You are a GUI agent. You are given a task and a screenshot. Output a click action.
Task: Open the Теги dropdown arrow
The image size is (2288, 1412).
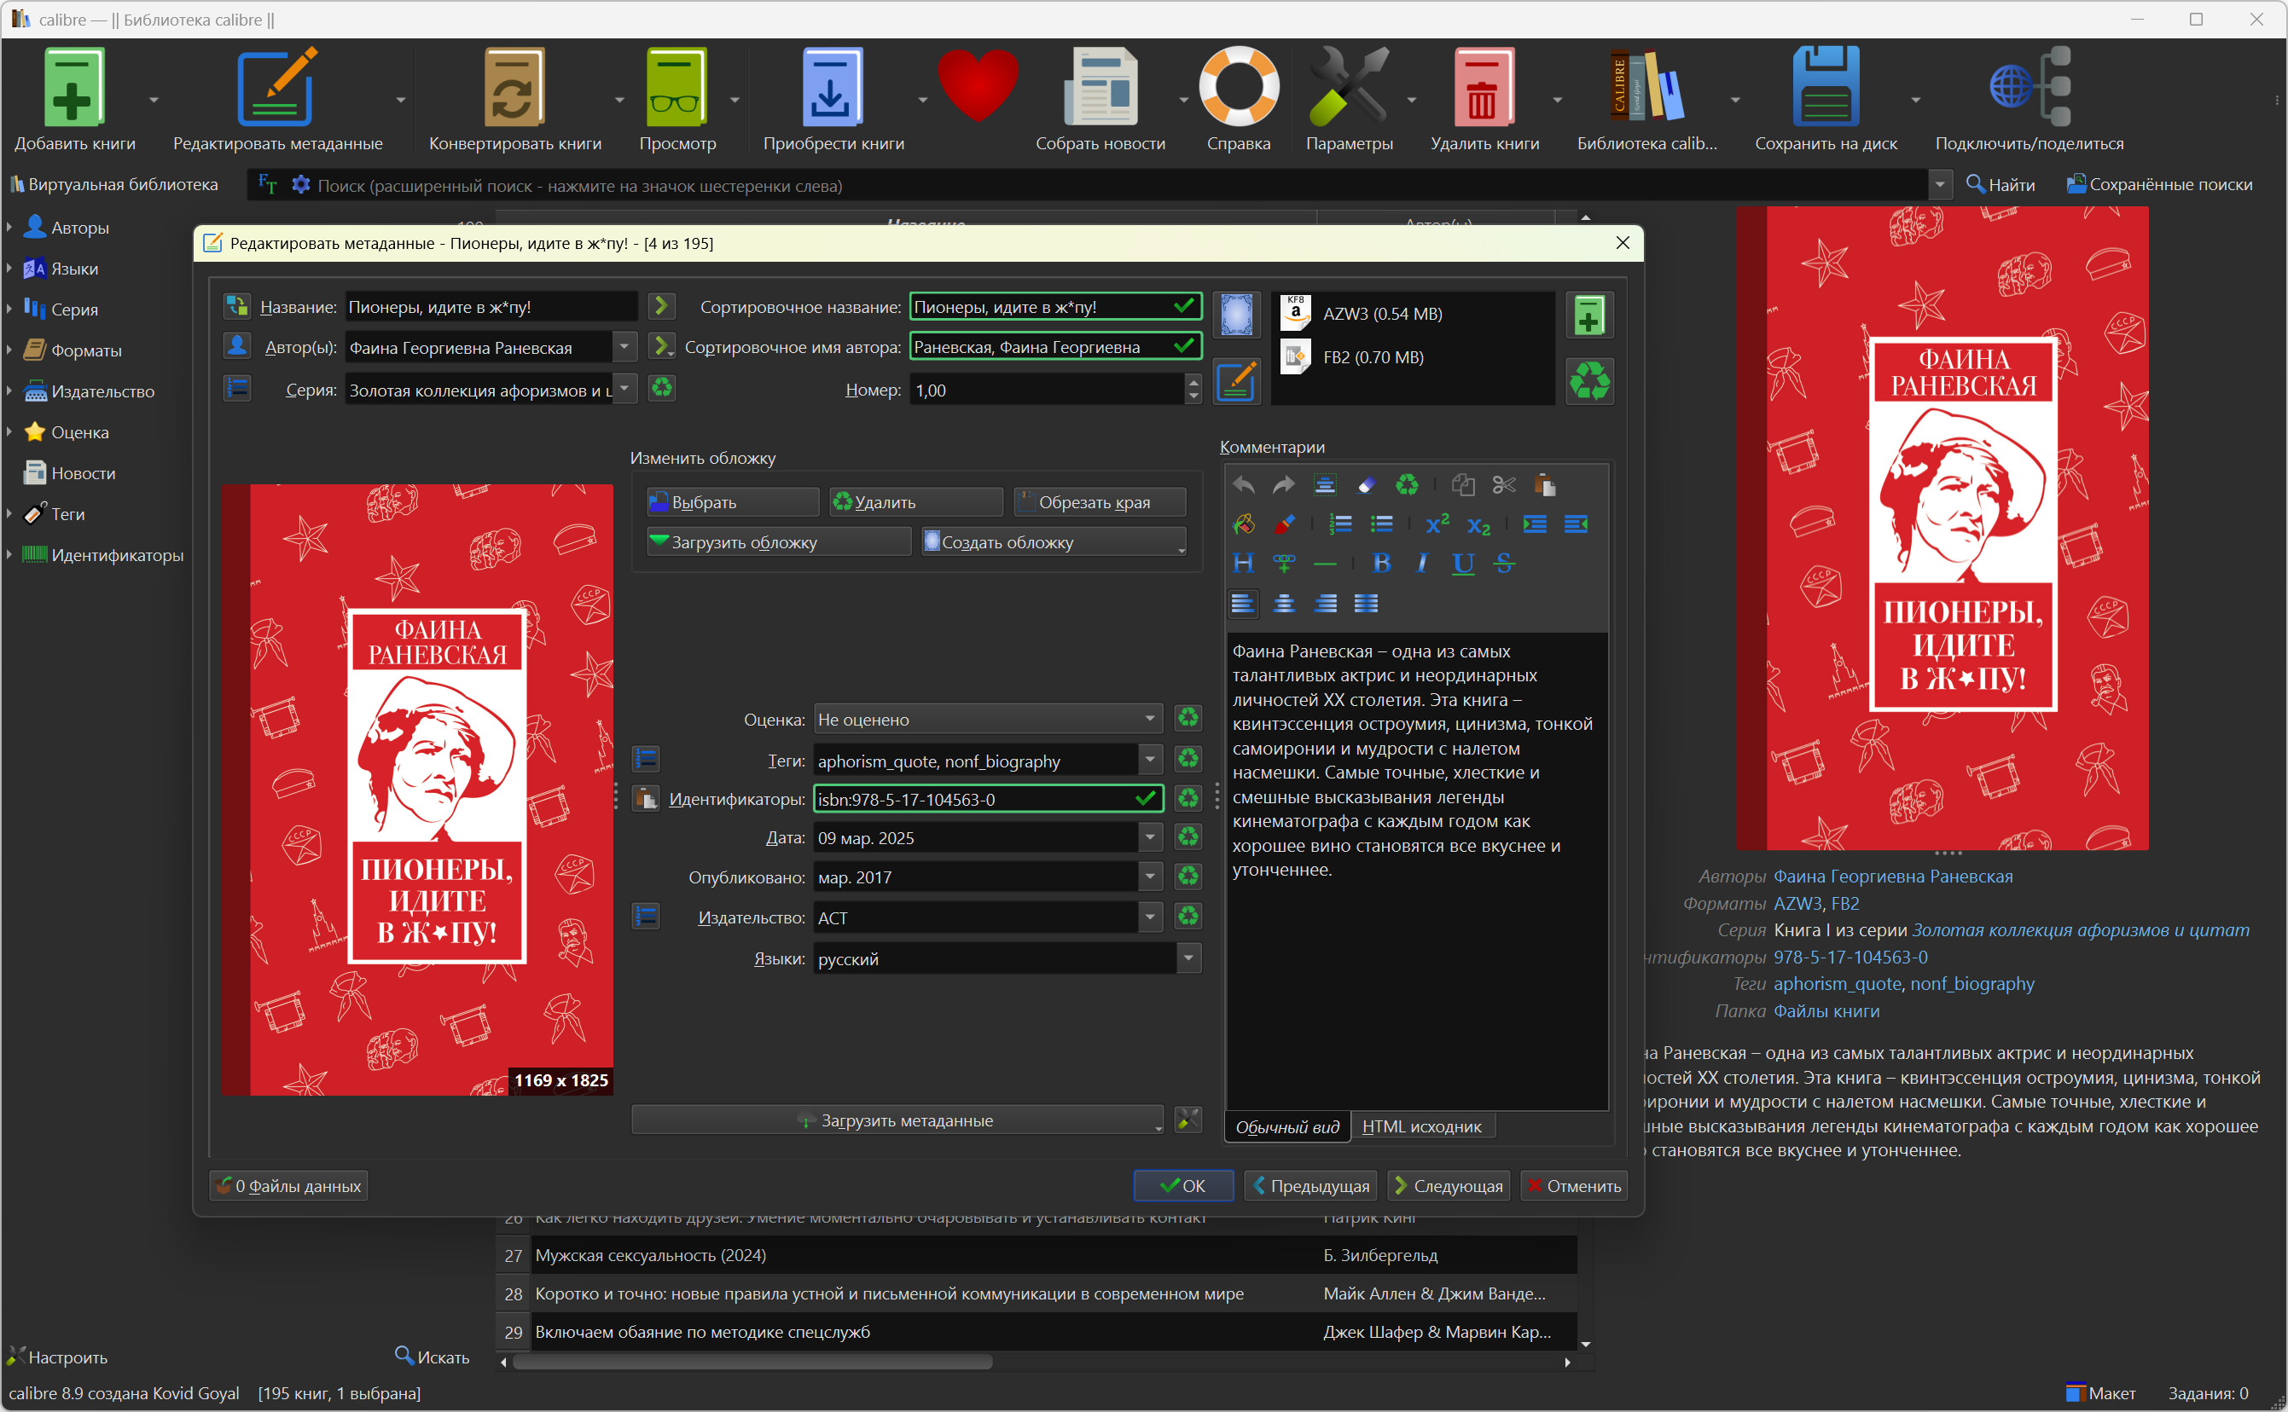click(1150, 759)
